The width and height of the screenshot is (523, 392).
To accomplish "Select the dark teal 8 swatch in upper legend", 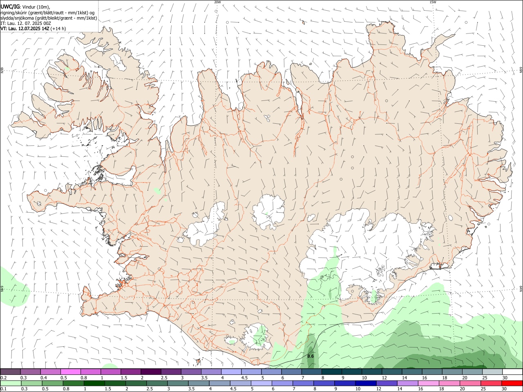I will point(331,372).
